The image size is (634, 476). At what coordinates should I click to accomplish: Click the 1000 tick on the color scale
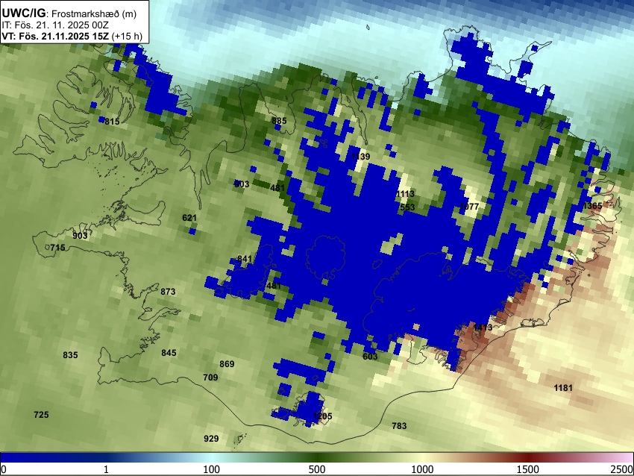422,469
